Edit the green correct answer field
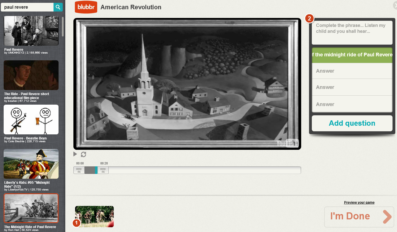The width and height of the screenshot is (397, 232). [x=352, y=55]
